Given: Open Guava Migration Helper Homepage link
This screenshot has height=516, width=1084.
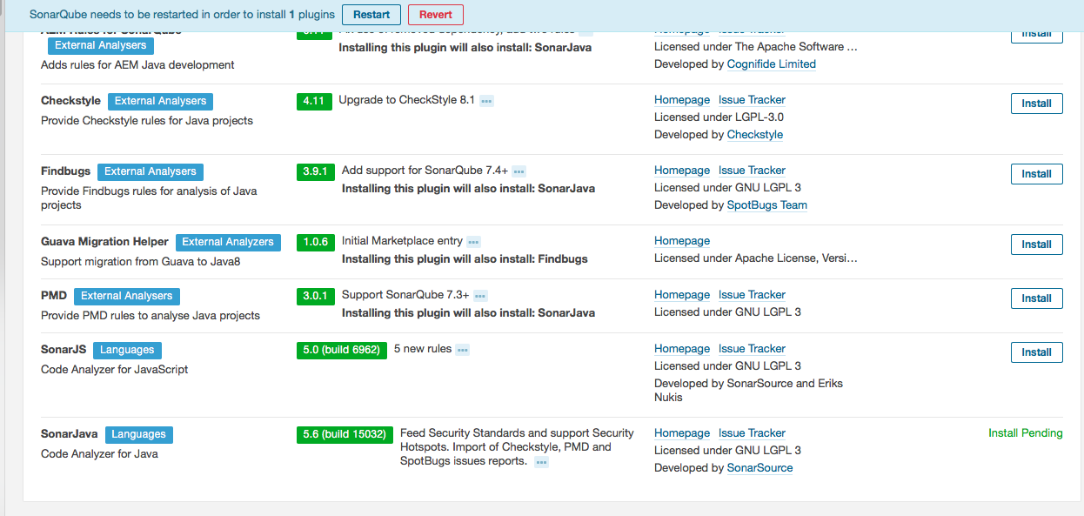Looking at the screenshot, I should coord(682,241).
